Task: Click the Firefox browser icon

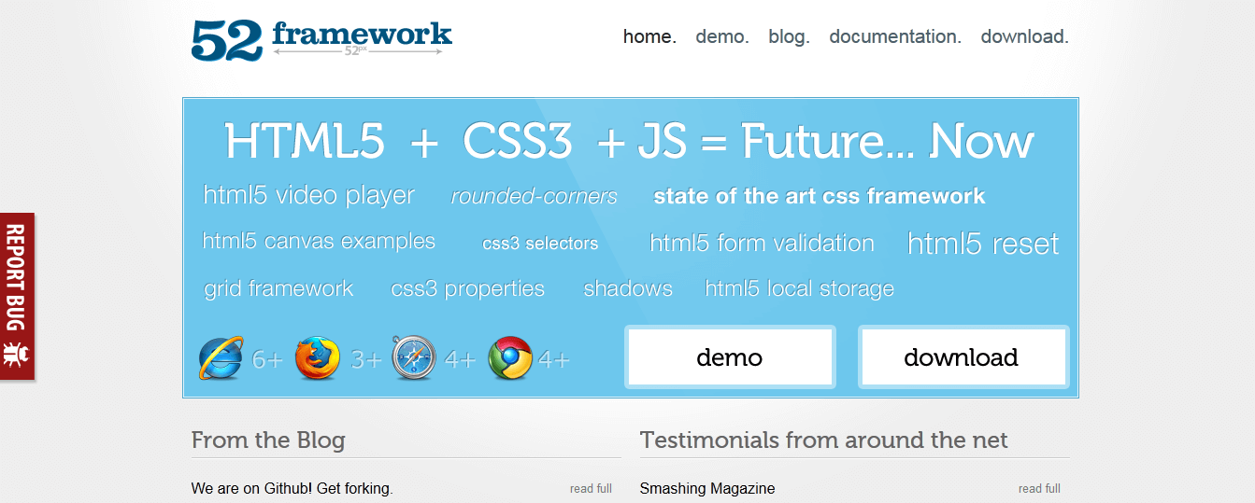Action: click(x=318, y=358)
